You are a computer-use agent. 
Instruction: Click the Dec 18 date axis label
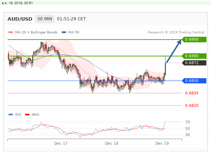(112, 143)
